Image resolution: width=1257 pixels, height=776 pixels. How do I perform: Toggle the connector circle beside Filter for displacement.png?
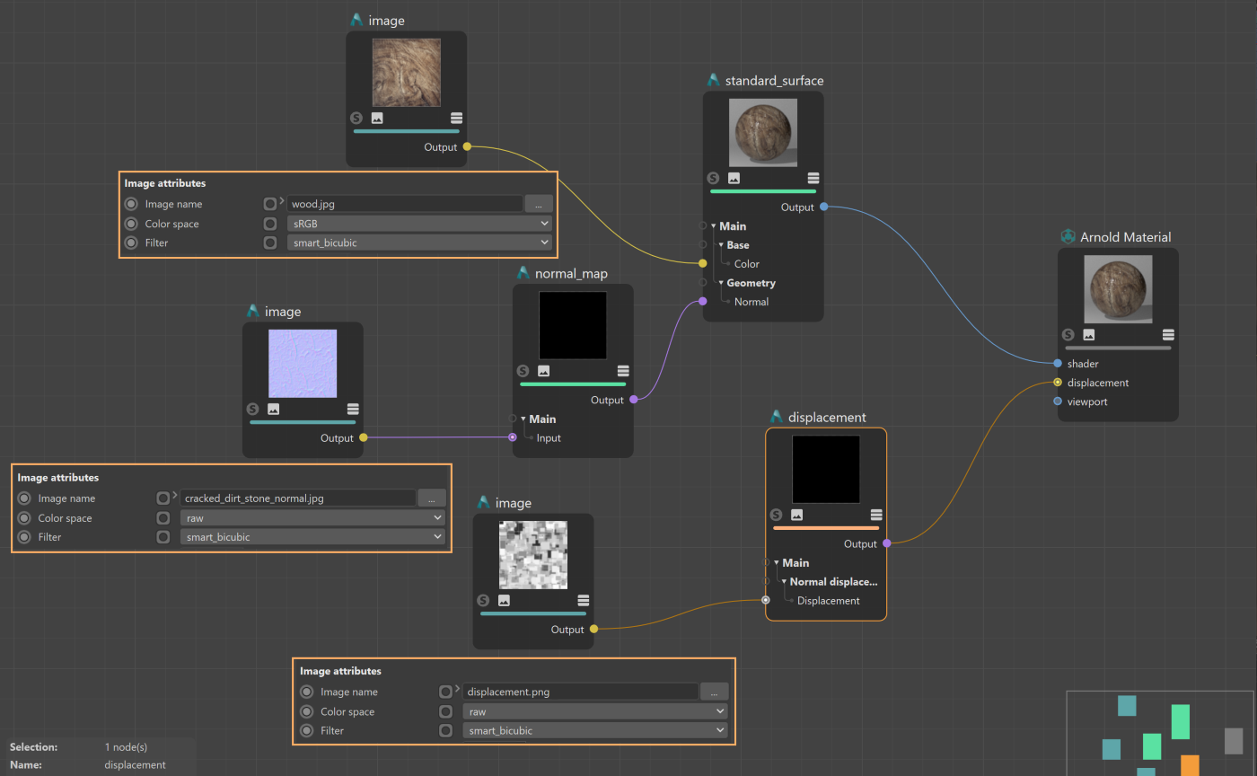click(446, 730)
